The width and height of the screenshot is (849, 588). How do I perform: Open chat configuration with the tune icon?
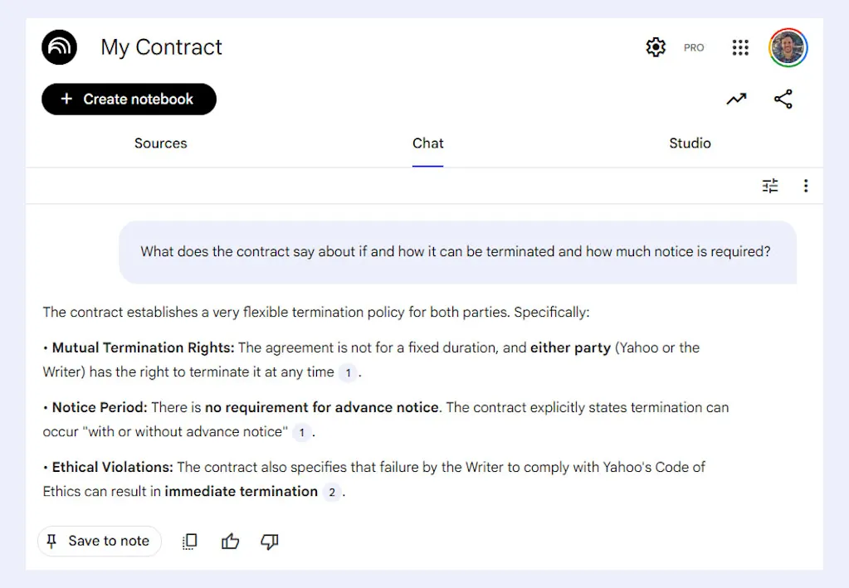pyautogui.click(x=769, y=186)
